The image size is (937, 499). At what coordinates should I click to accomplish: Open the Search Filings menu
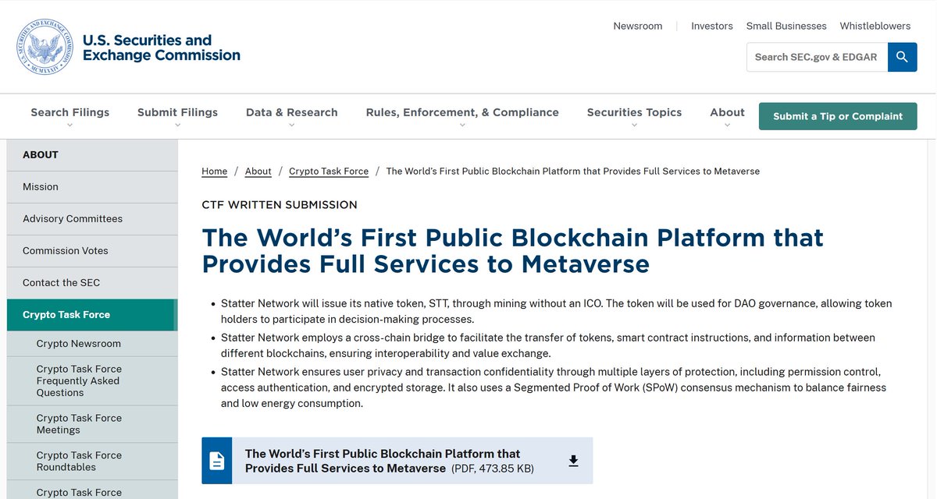tap(70, 112)
